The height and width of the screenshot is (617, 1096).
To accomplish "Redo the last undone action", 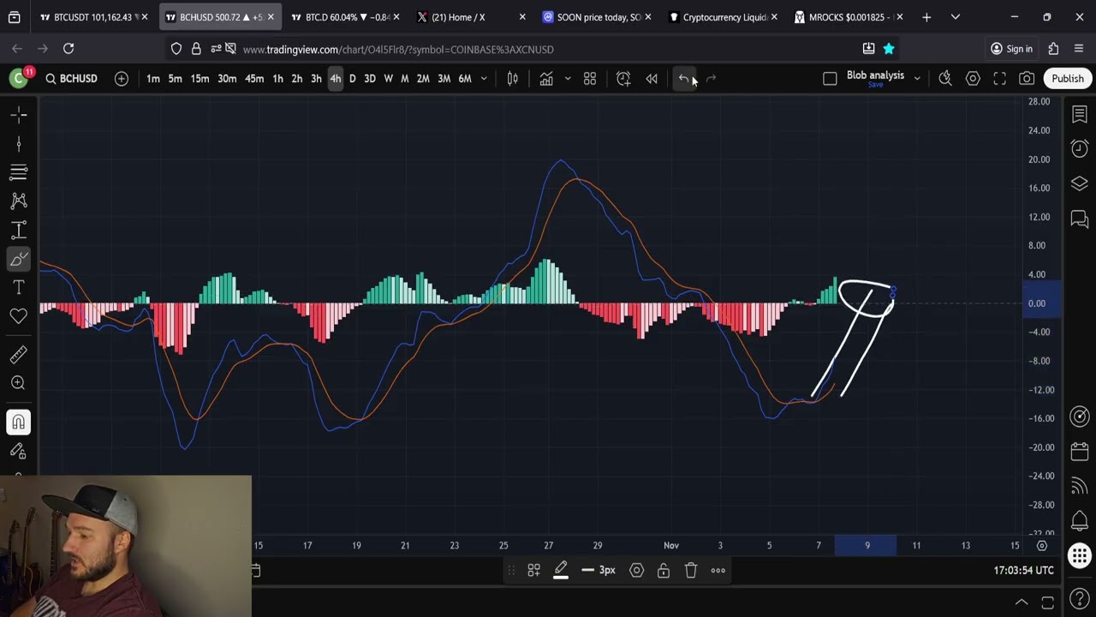I will pos(711,79).
